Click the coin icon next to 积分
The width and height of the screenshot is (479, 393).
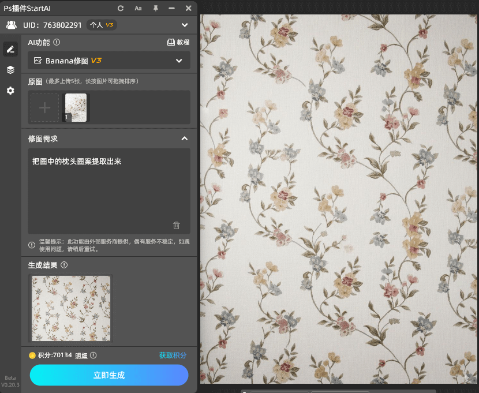(x=33, y=355)
